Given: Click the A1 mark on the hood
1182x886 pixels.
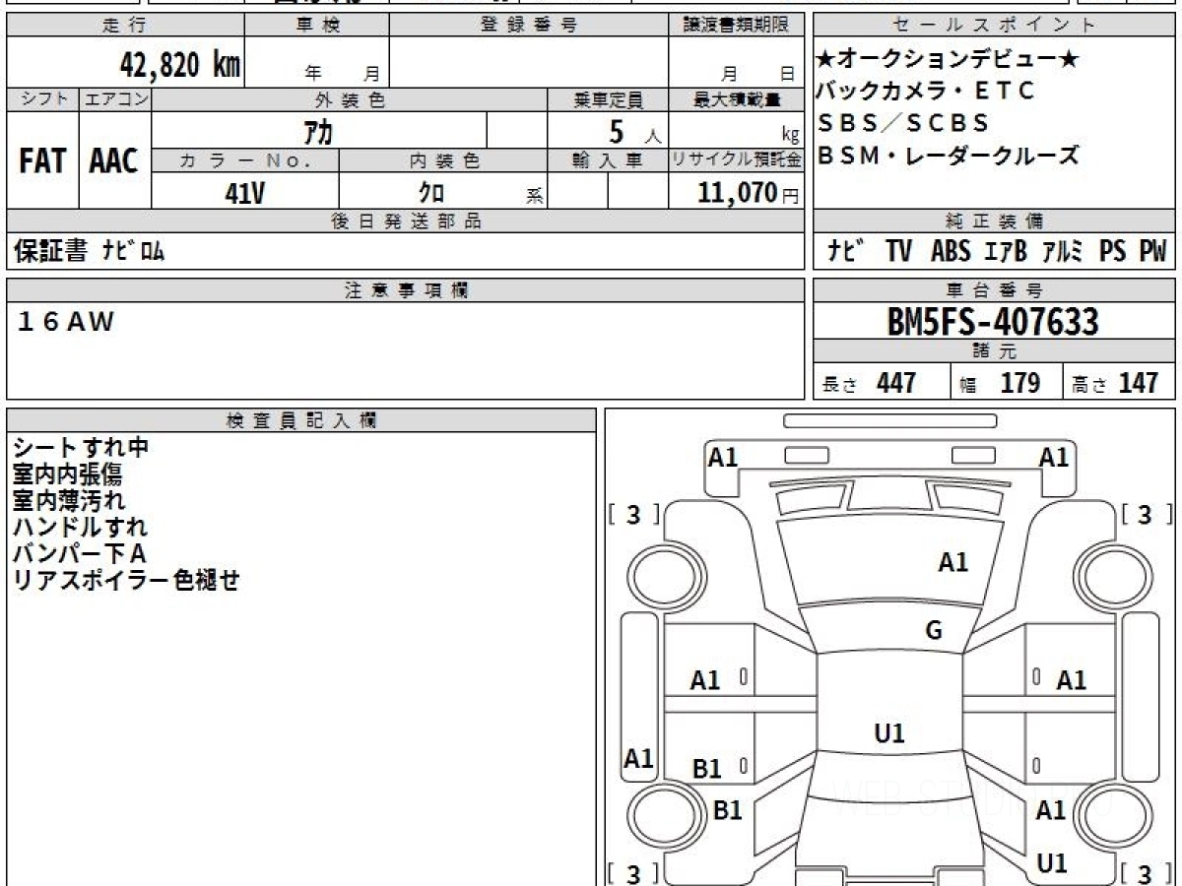Looking at the screenshot, I should point(953,562).
